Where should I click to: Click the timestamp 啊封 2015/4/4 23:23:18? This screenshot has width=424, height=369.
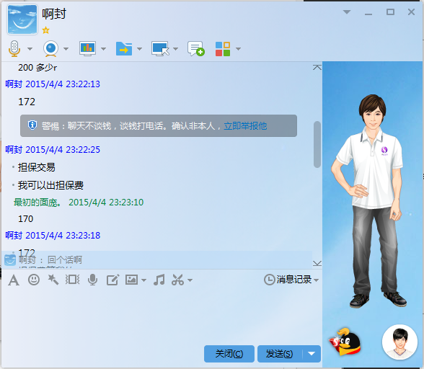53,236
